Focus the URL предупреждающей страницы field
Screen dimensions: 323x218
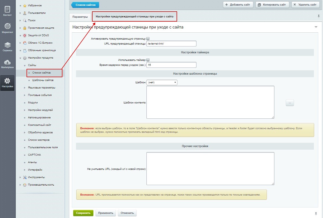(171, 43)
